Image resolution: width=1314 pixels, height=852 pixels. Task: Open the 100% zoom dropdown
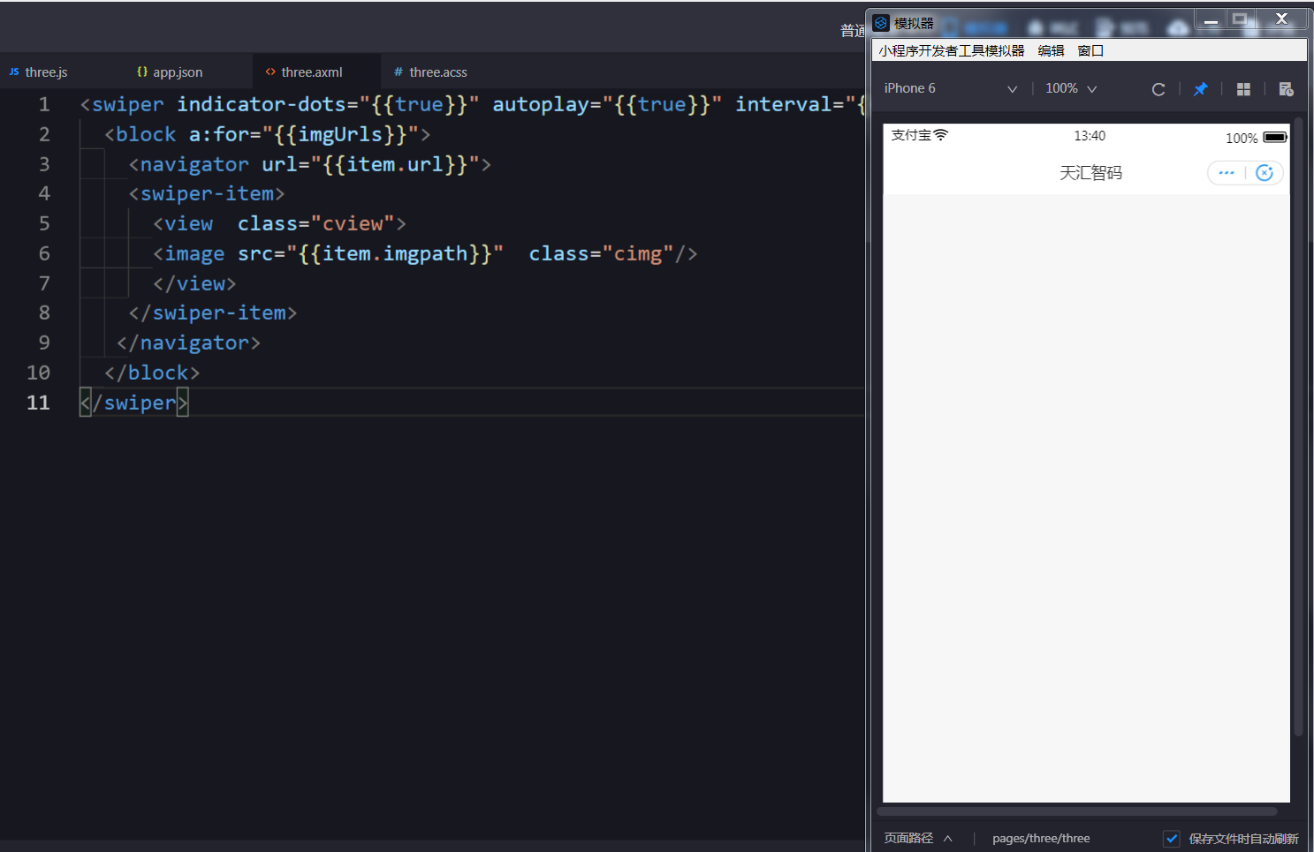tap(1071, 88)
